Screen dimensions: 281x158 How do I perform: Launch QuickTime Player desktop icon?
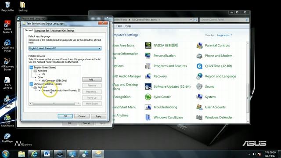click(7, 46)
